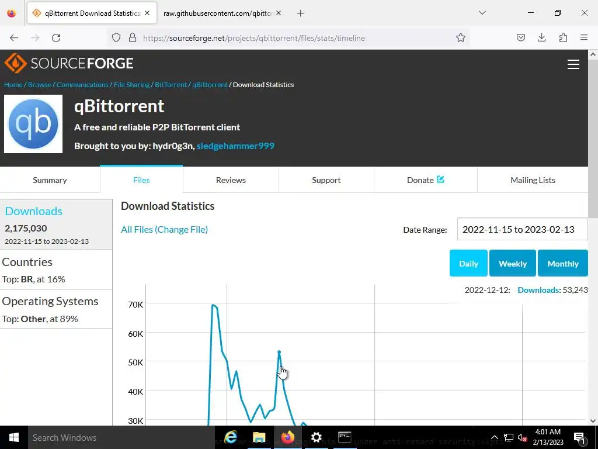Click the site padlock icon
Viewport: 598px width, 449px height.
(133, 38)
